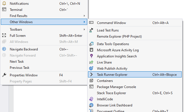Click the Terminal icon
190x112 pixels.
click(4, 9)
